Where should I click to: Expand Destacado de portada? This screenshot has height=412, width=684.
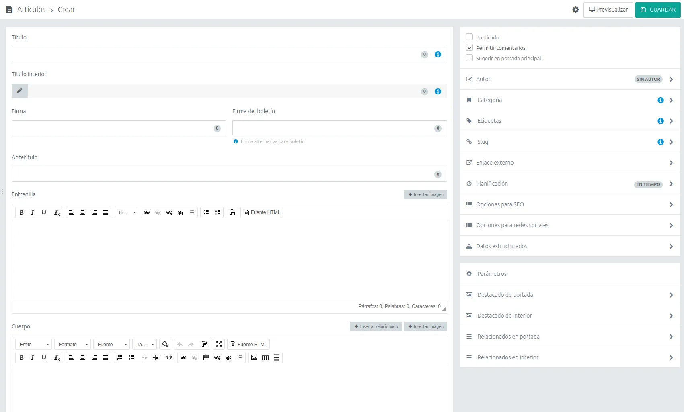tap(570, 295)
